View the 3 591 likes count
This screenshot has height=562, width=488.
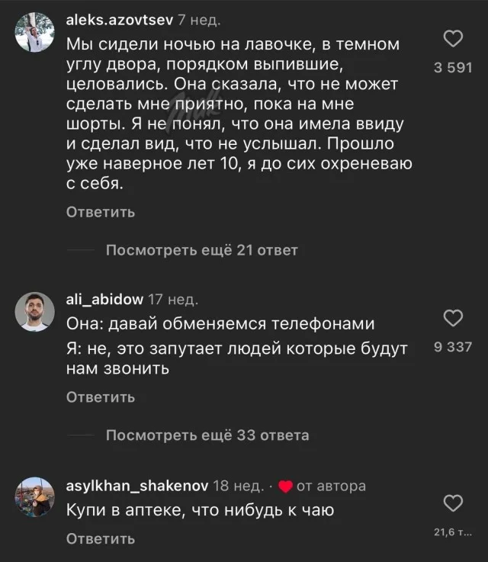click(x=453, y=68)
